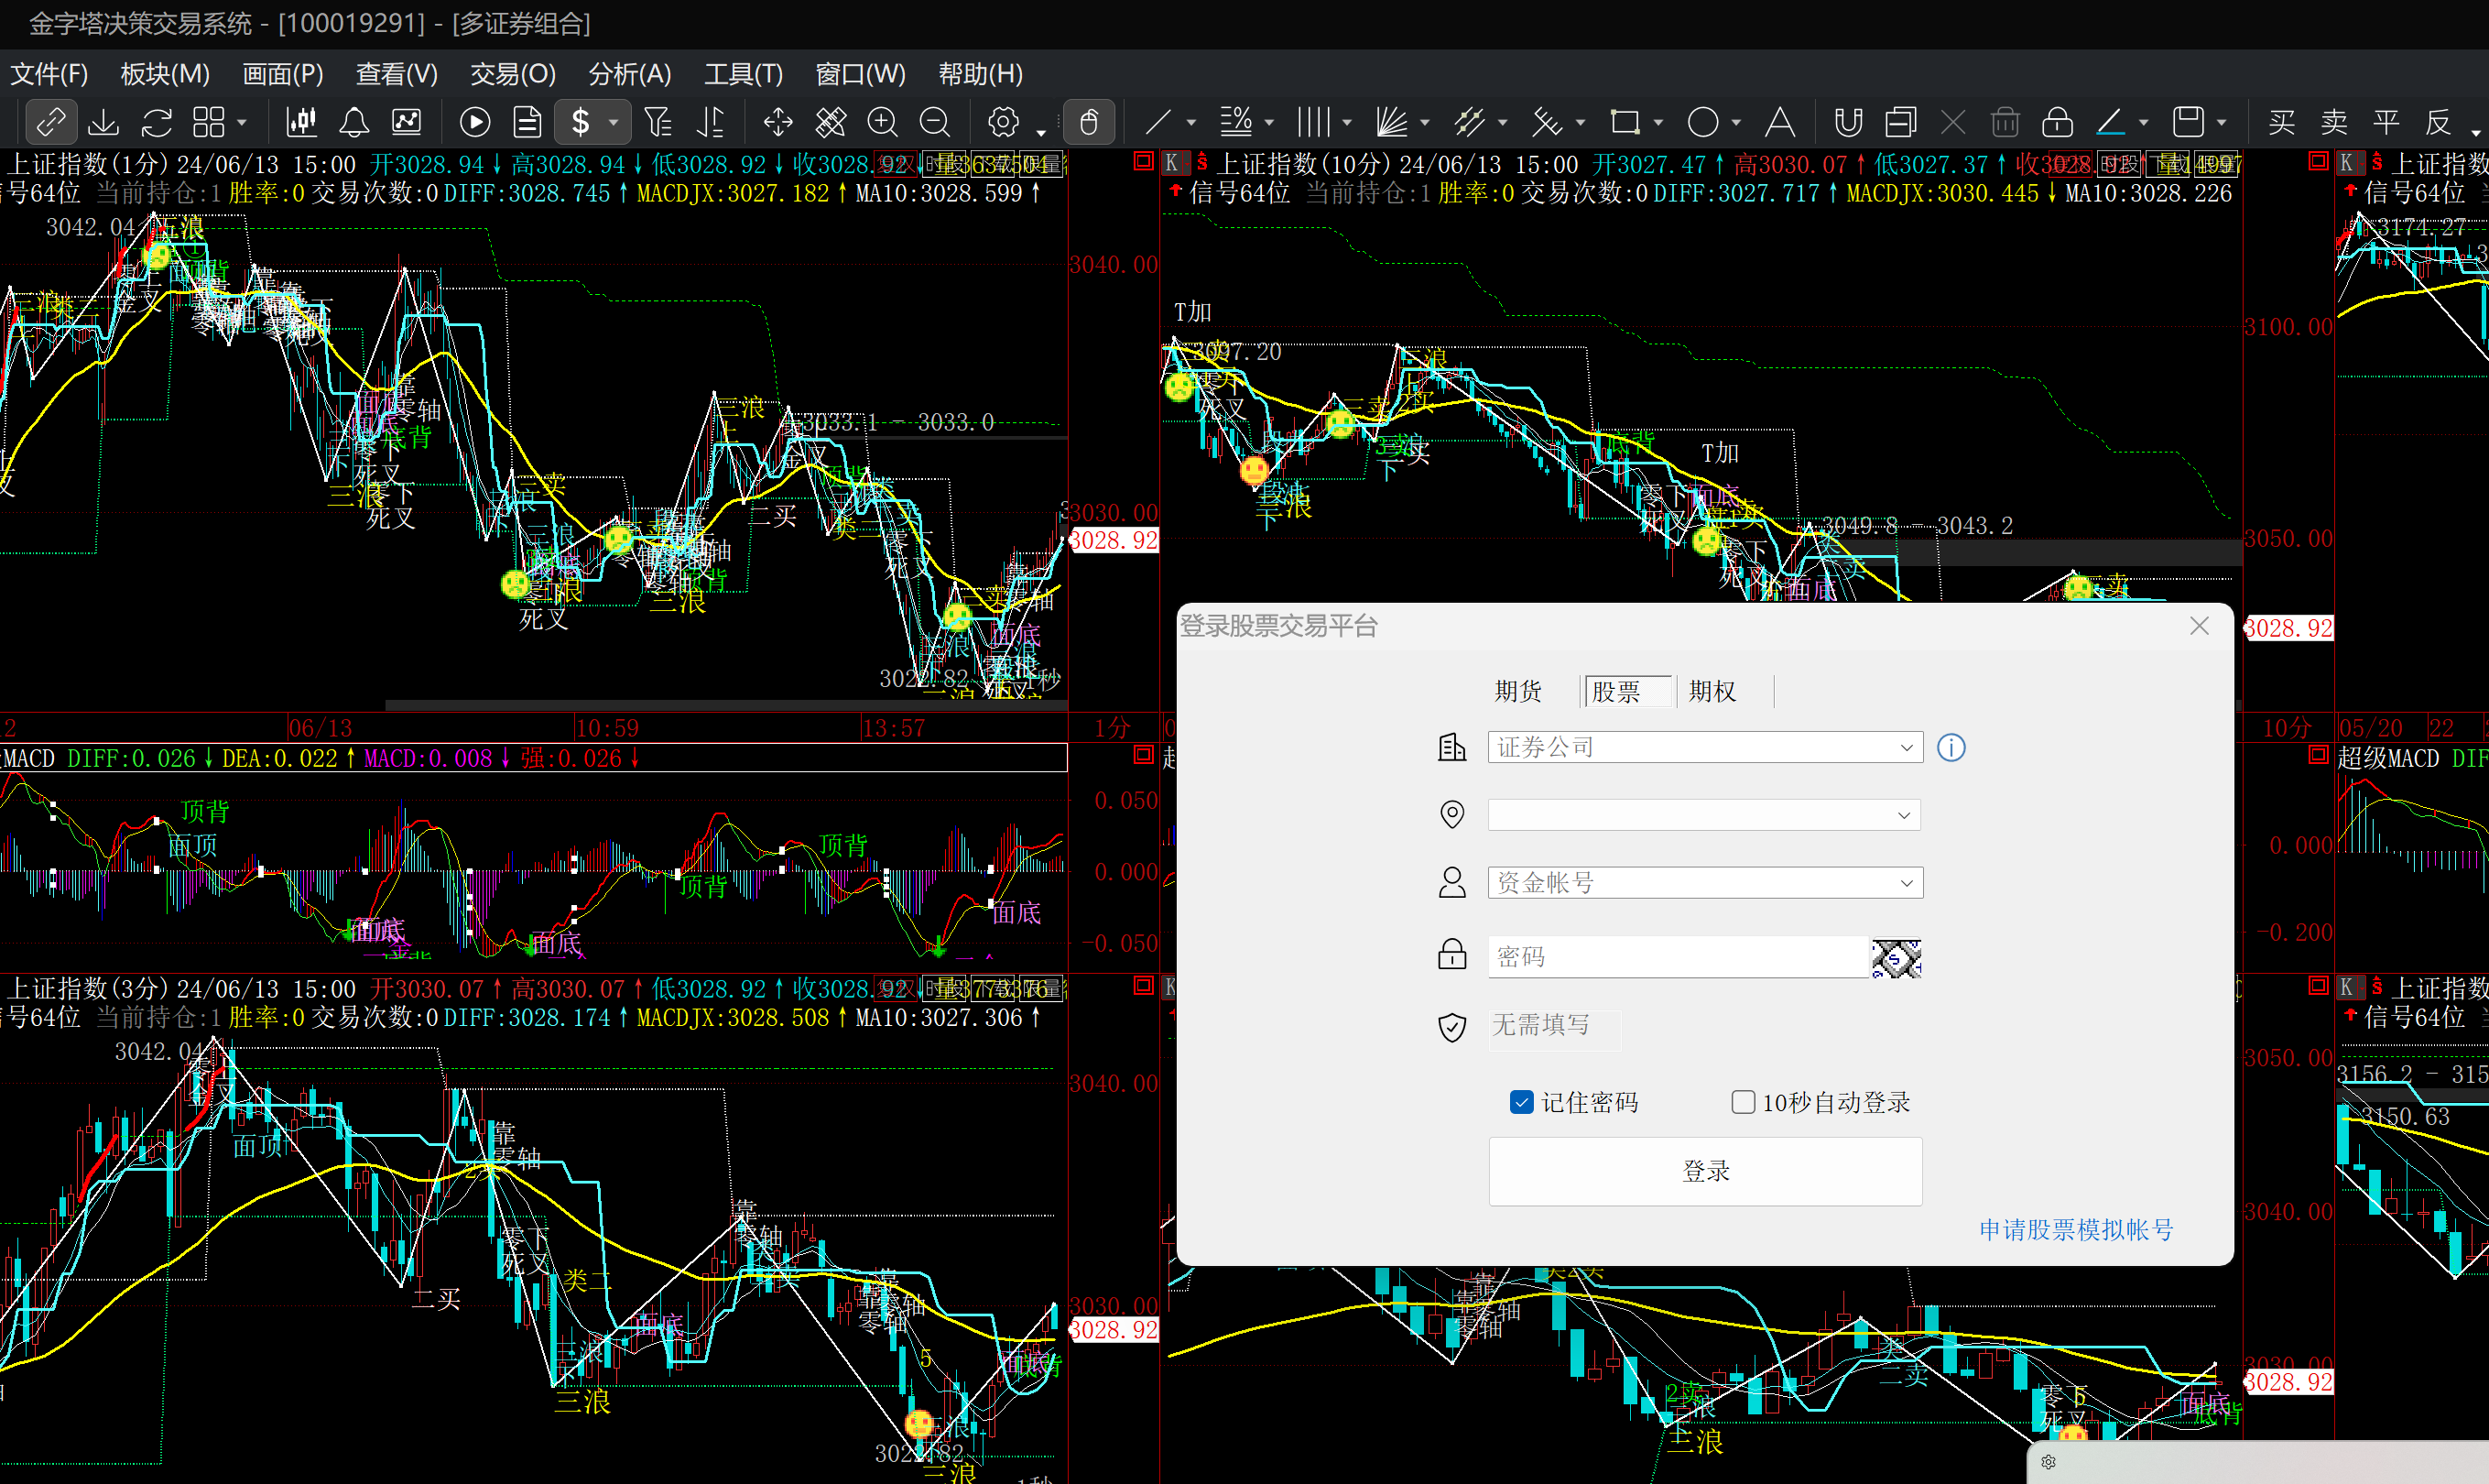The width and height of the screenshot is (2489, 1484).
Task: Enable the 10秒自动登录 checkbox
Action: point(1744,1102)
